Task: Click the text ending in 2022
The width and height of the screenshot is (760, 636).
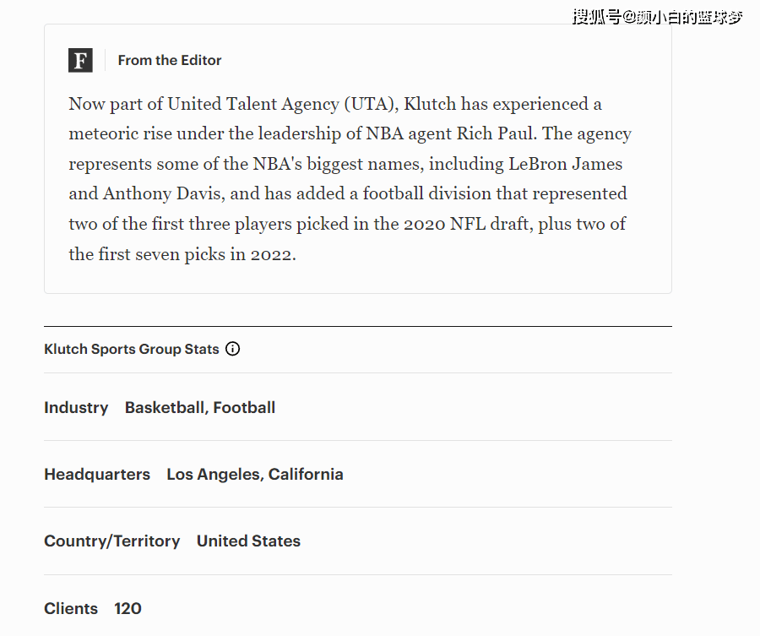Action: click(x=182, y=254)
